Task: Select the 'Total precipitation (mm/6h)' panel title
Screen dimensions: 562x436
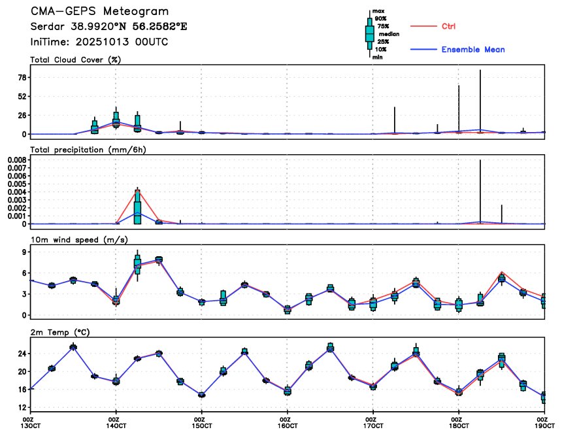Action: 87,150
